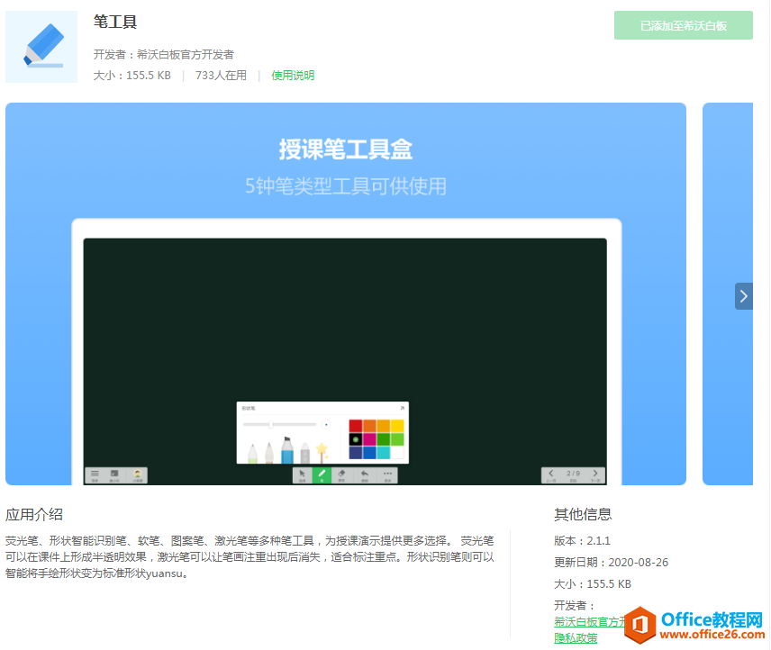The width and height of the screenshot is (771, 650).
Task: Pick the yellow color swatch
Action: 397,425
